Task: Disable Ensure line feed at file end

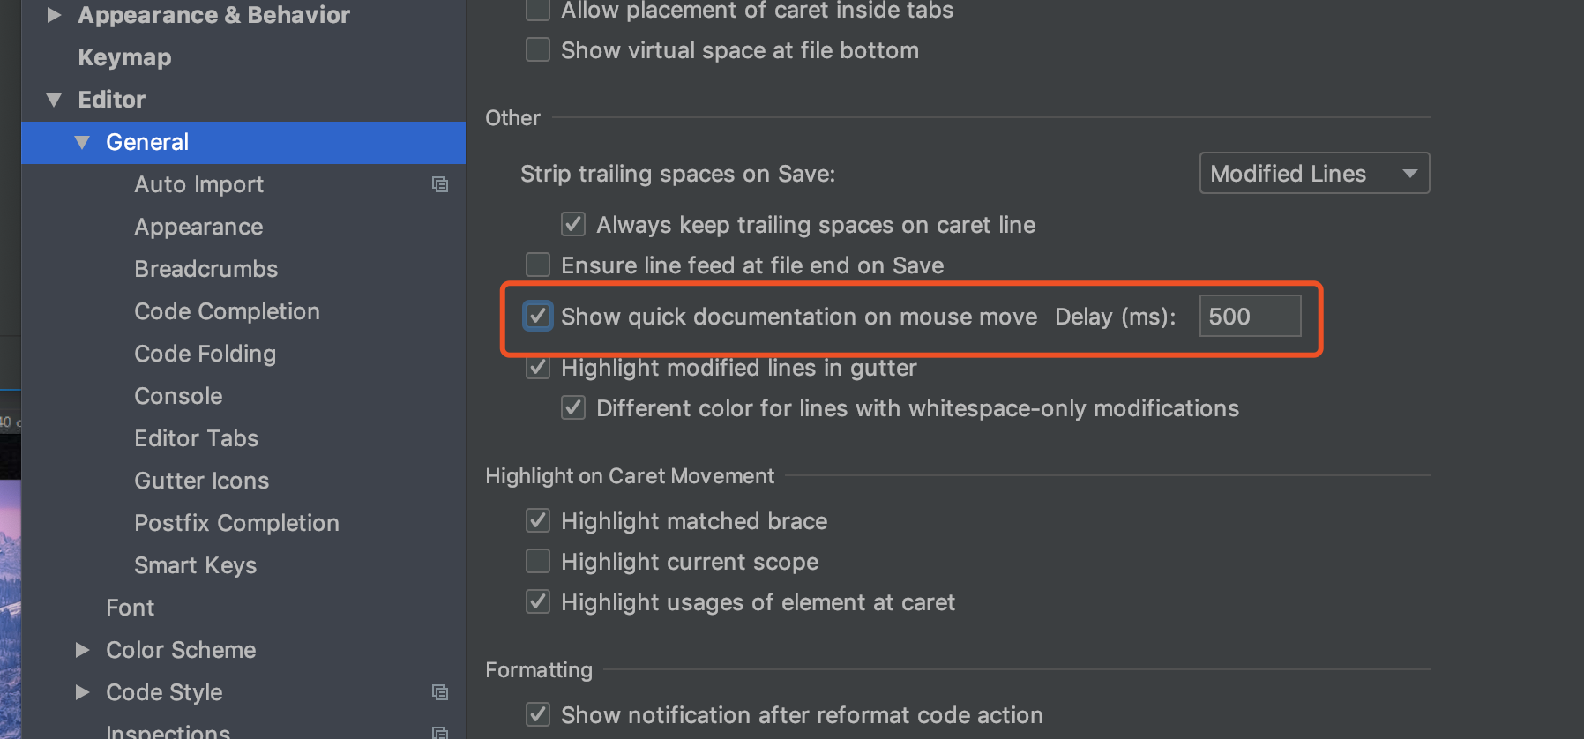Action: (538, 265)
